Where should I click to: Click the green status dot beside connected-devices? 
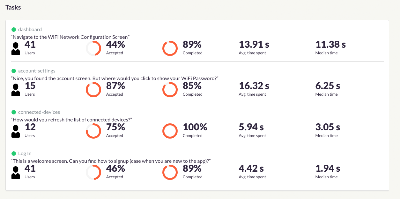coord(14,112)
